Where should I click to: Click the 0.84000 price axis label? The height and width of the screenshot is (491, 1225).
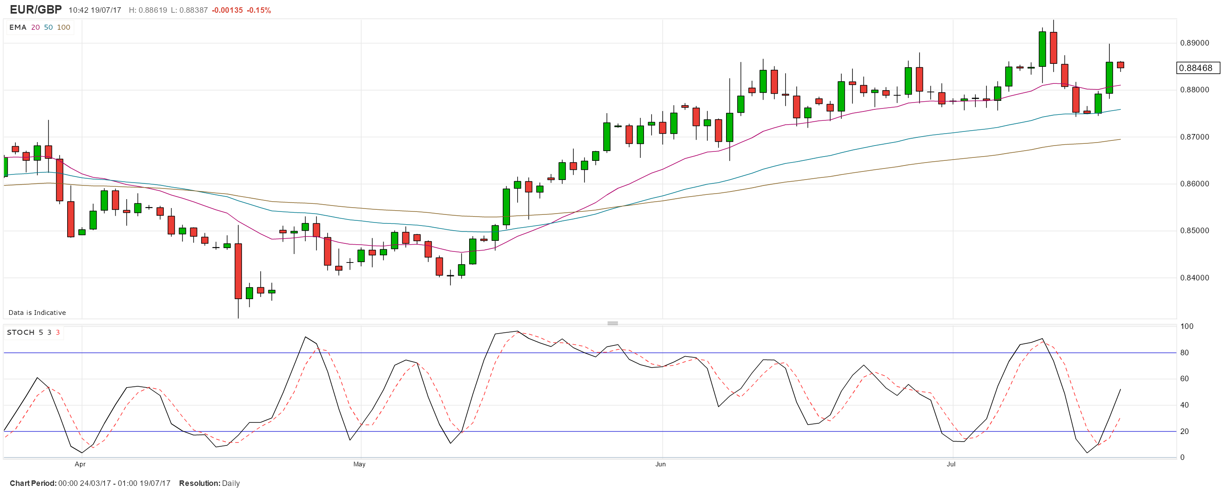(1194, 277)
